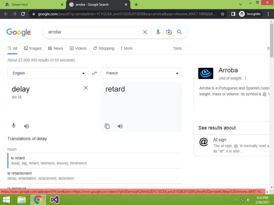Viewport: 274px width, 205px height.
Task: Switch to Shopping results
Action: tap(104, 48)
